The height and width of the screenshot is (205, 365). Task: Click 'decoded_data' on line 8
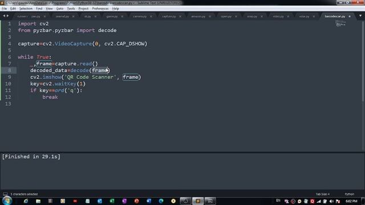[48, 71]
